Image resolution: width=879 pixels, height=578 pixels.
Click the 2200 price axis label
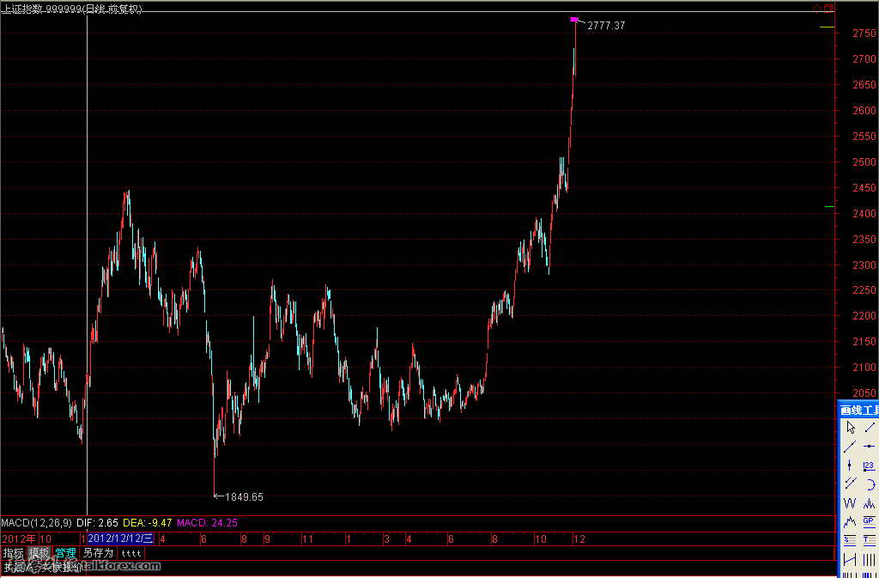coord(864,316)
